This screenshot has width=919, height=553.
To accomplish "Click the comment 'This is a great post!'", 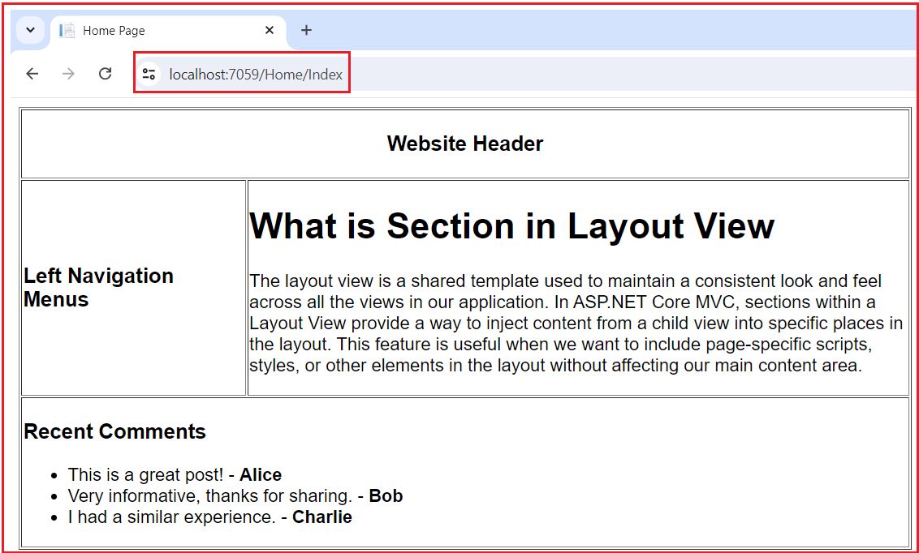I will 146,474.
